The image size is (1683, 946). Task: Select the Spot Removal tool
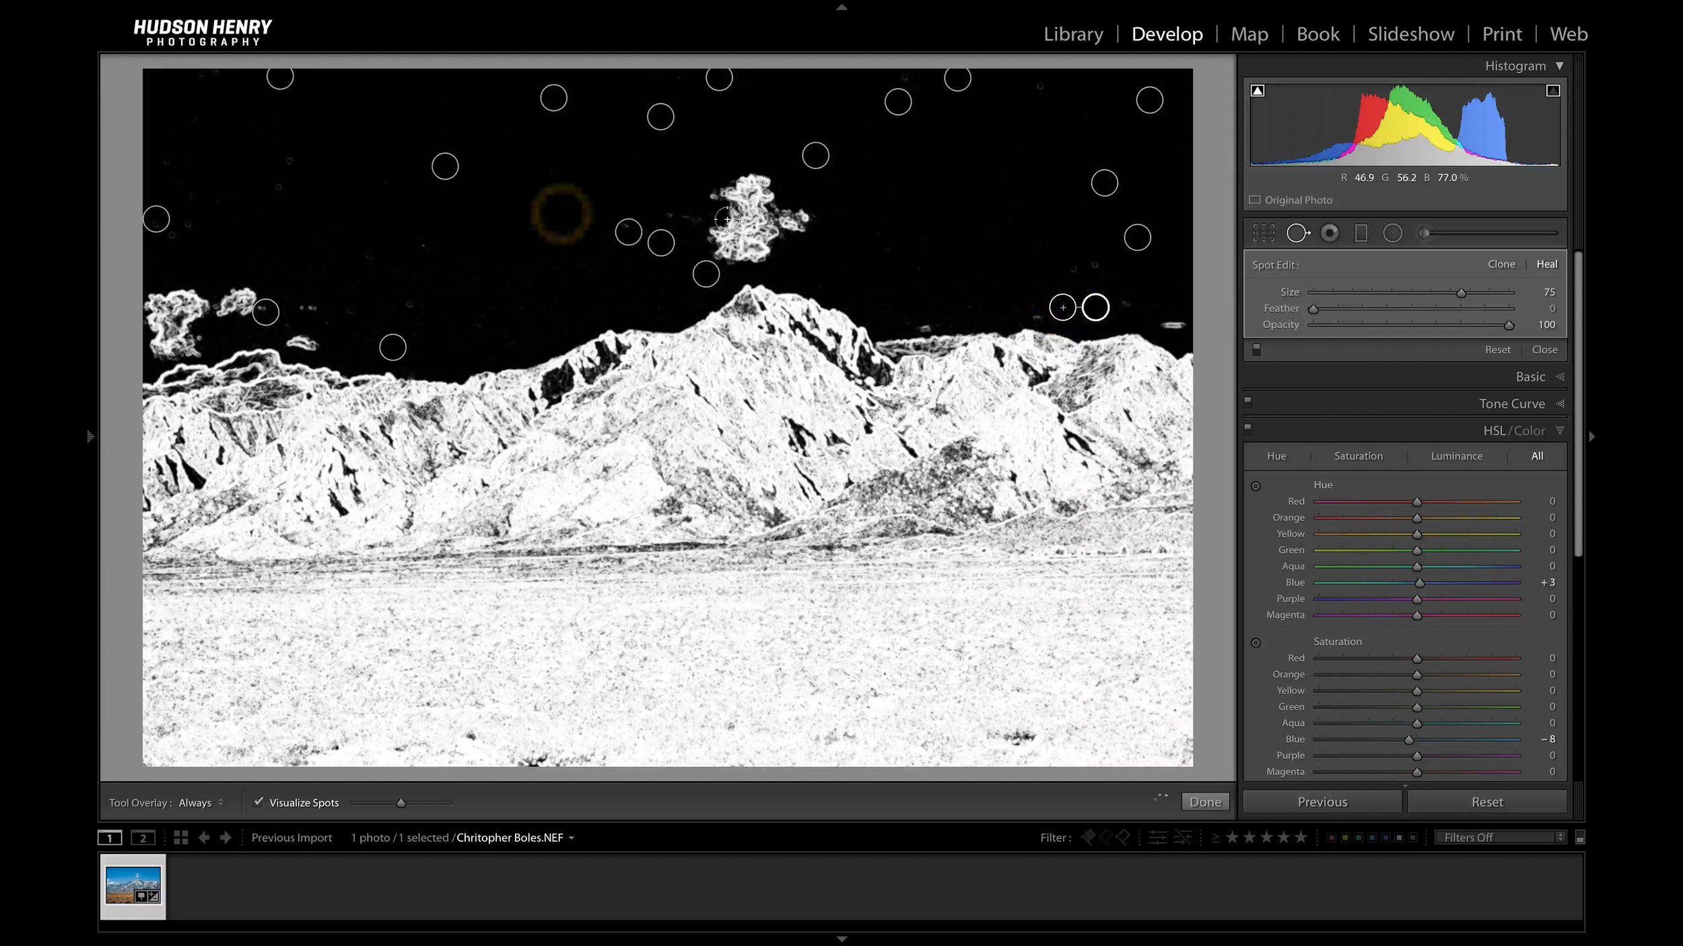coord(1298,233)
